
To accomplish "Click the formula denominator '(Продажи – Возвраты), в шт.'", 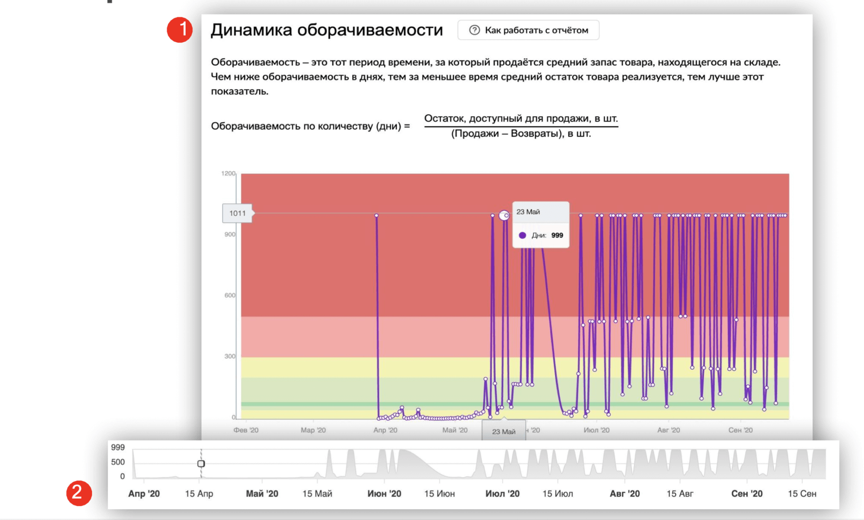I will point(521,134).
